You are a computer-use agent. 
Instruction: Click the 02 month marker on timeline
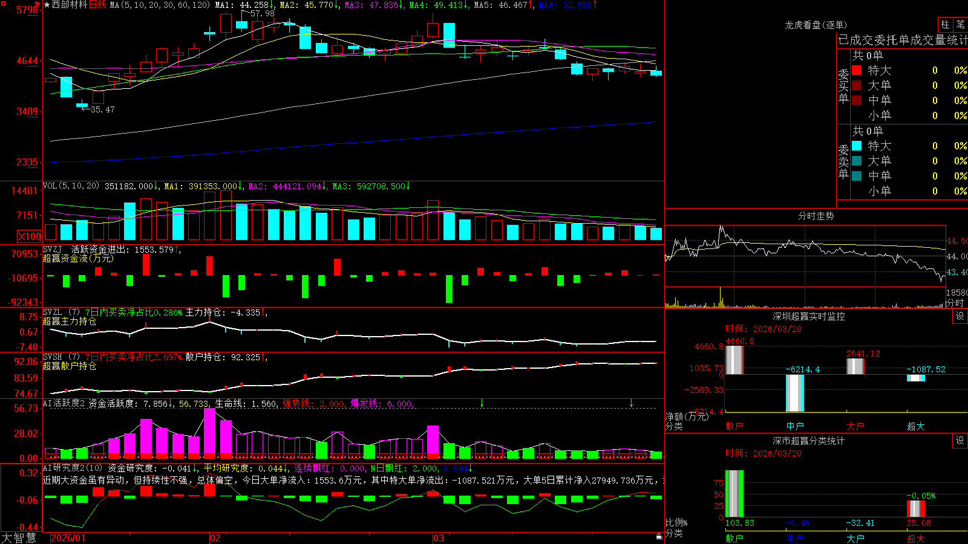pyautogui.click(x=215, y=538)
